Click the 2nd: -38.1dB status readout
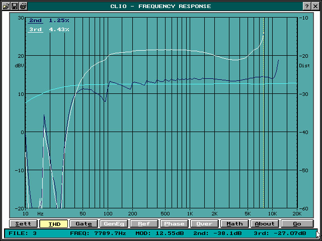The height and width of the screenshot is (241, 322). (x=217, y=233)
